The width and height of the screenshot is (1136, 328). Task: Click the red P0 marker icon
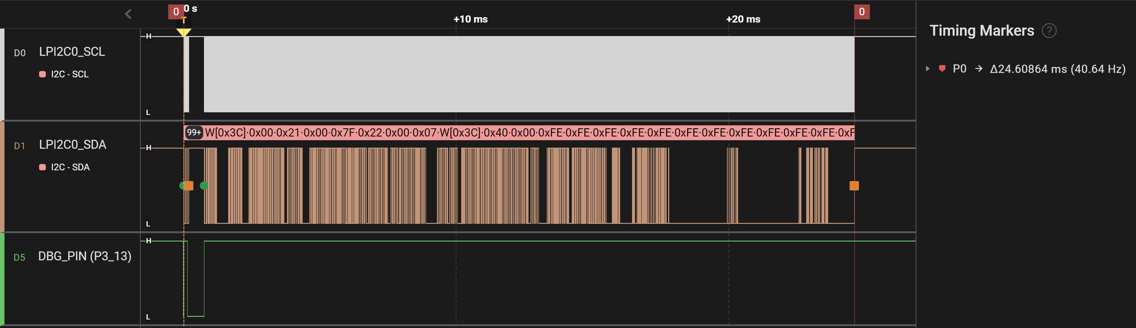tap(942, 69)
